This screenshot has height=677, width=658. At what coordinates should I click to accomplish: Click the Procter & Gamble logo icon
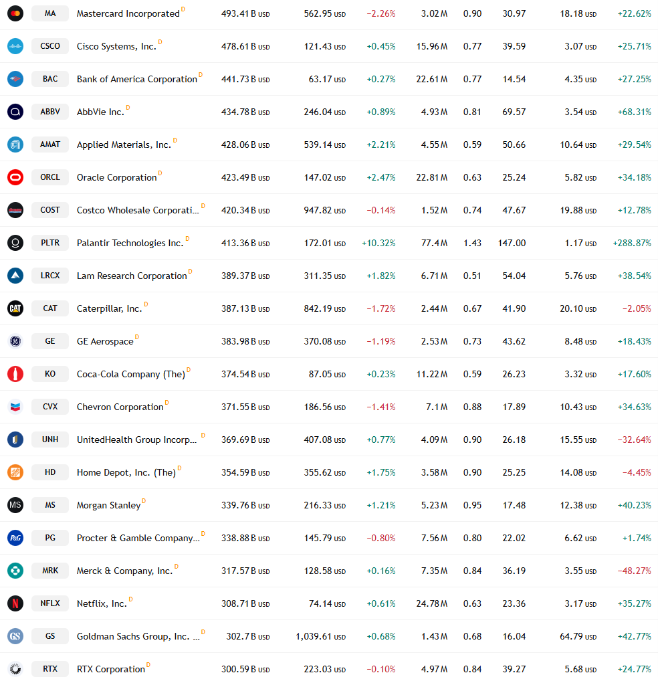click(x=15, y=538)
